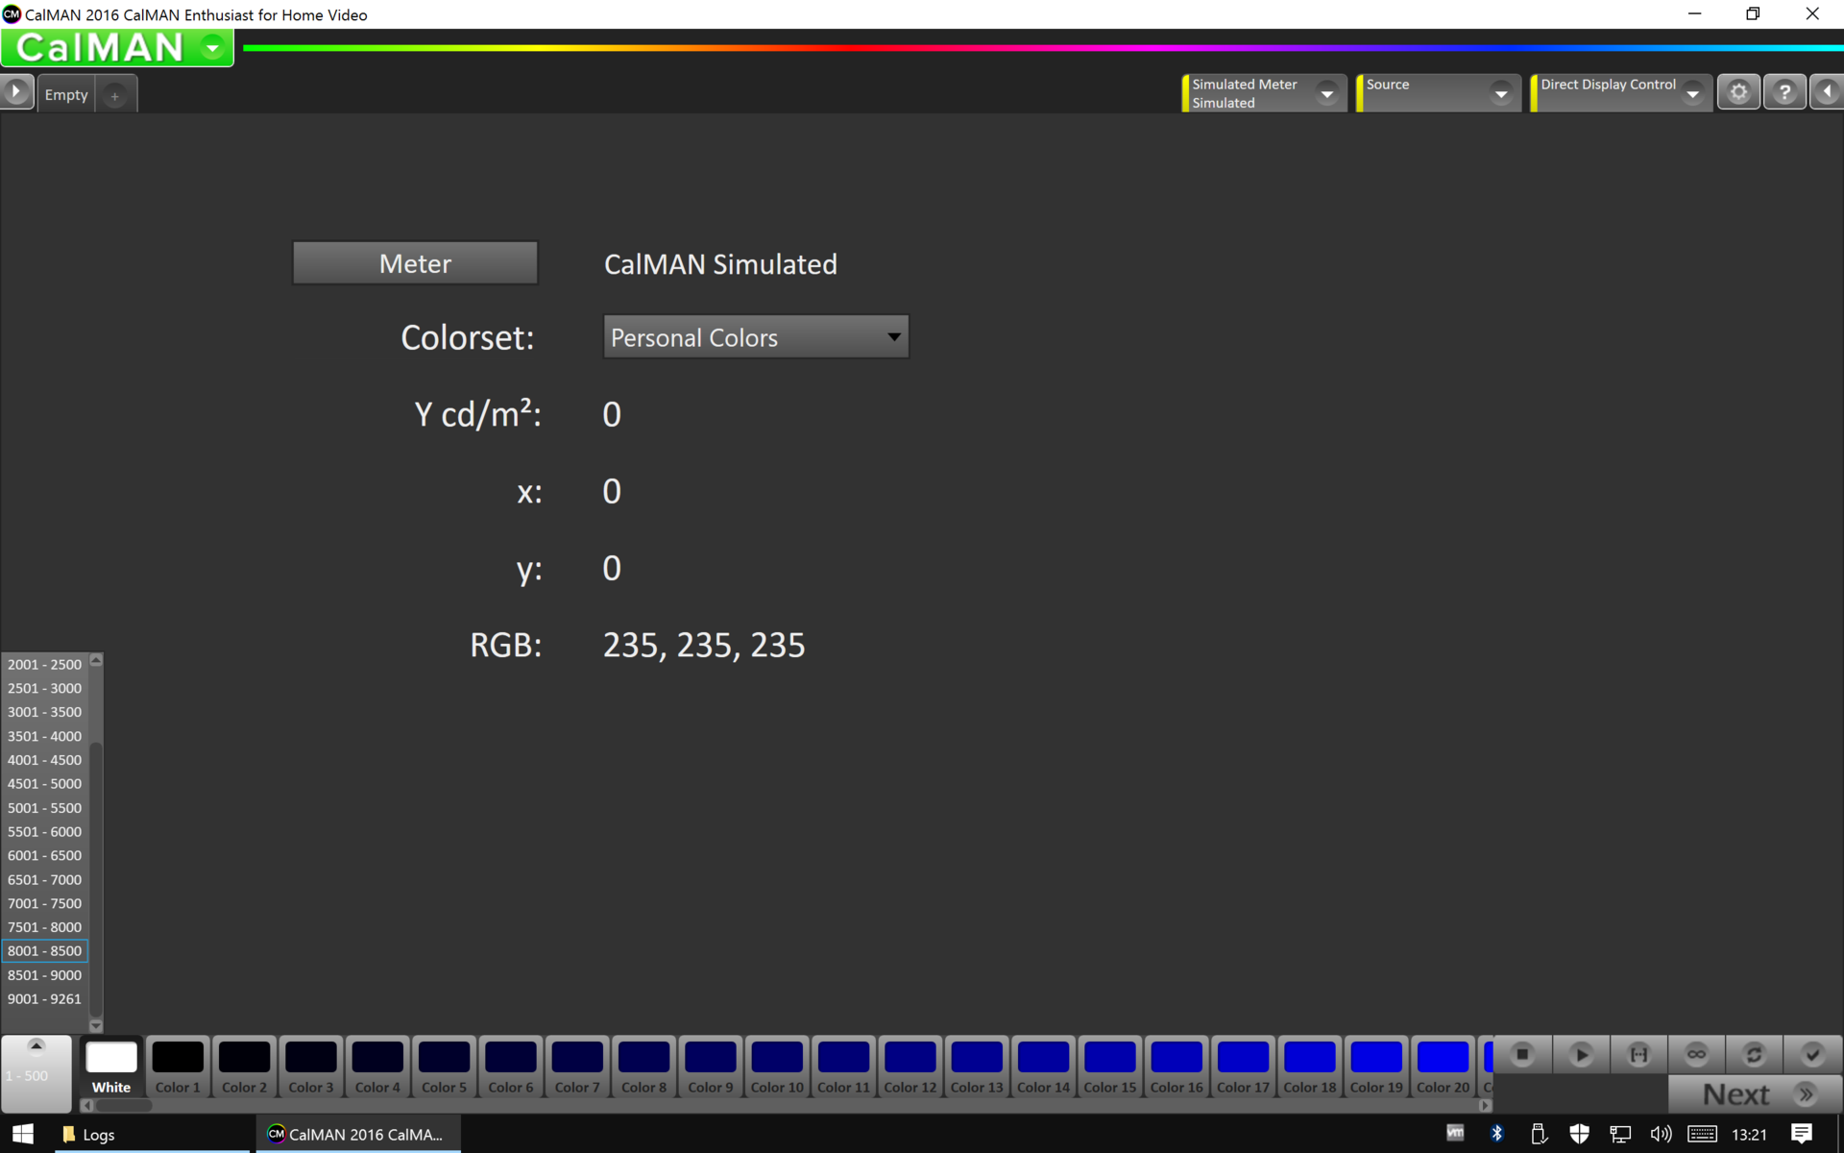Choose the 8501 - 9000 range entry

point(44,975)
